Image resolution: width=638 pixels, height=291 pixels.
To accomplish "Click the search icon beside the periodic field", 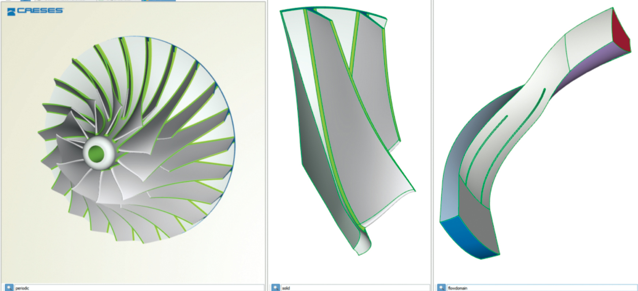I will coord(9,288).
